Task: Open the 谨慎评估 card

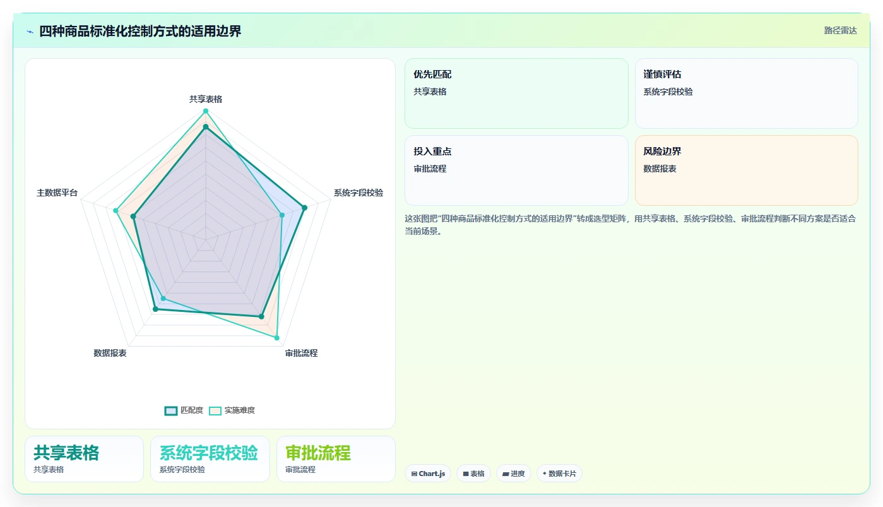Action: (x=746, y=93)
